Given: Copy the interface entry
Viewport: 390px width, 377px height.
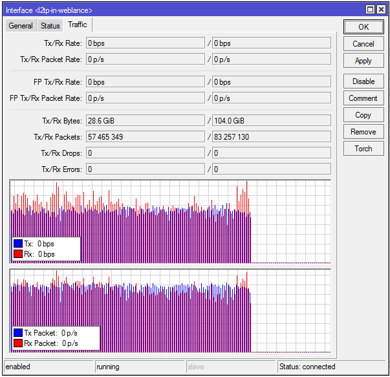Looking at the screenshot, I should (x=363, y=115).
